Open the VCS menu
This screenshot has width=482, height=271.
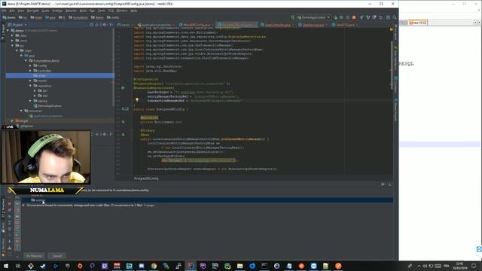pos(111,11)
